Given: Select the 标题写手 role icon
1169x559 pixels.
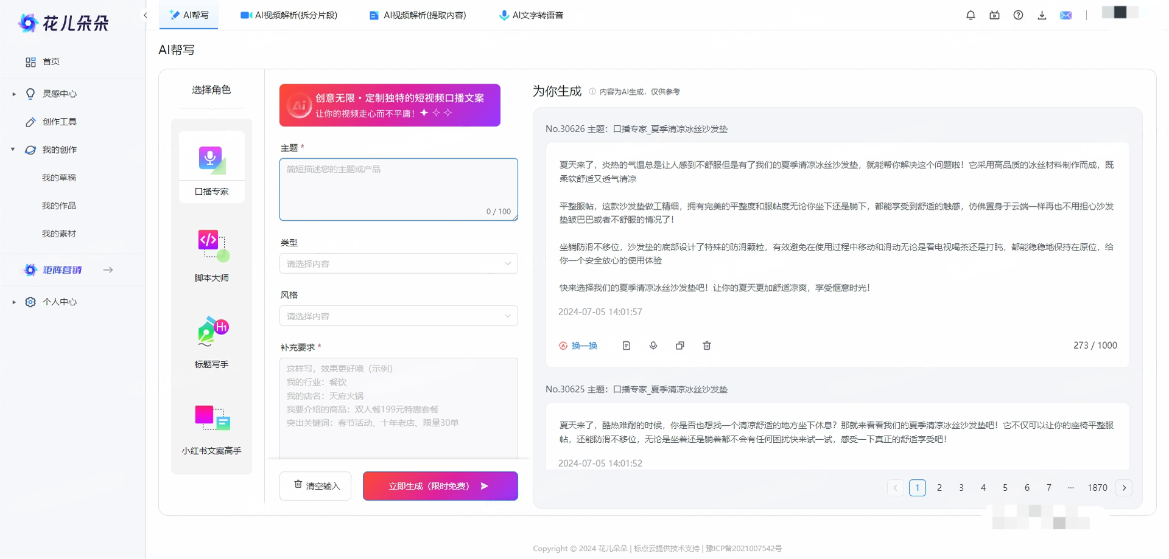Looking at the screenshot, I should 212,332.
